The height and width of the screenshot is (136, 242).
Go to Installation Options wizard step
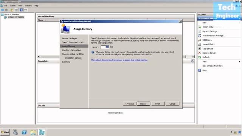pos(73,58)
